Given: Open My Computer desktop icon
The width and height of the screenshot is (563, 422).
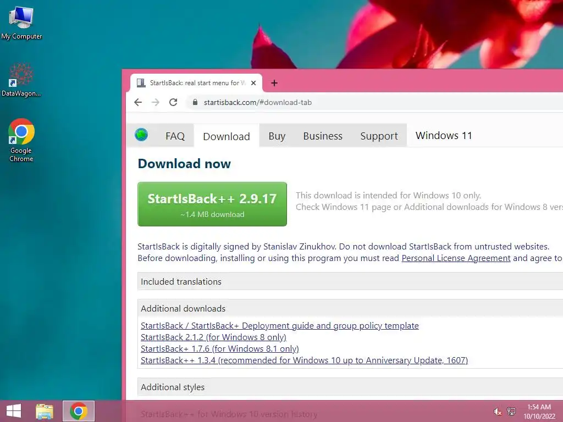Looking at the screenshot, I should tap(21, 23).
